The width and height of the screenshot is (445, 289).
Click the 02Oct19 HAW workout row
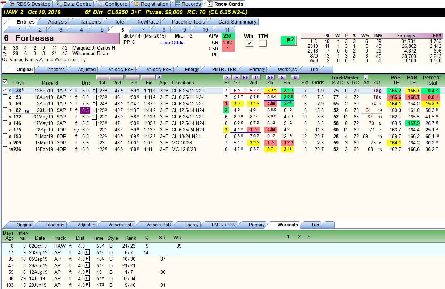(x=222, y=246)
